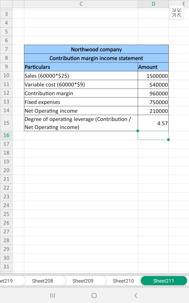This screenshot has height=303, width=189.
Task: Select the Degree of operating leverage cell
Action: pyautogui.click(x=81, y=123)
